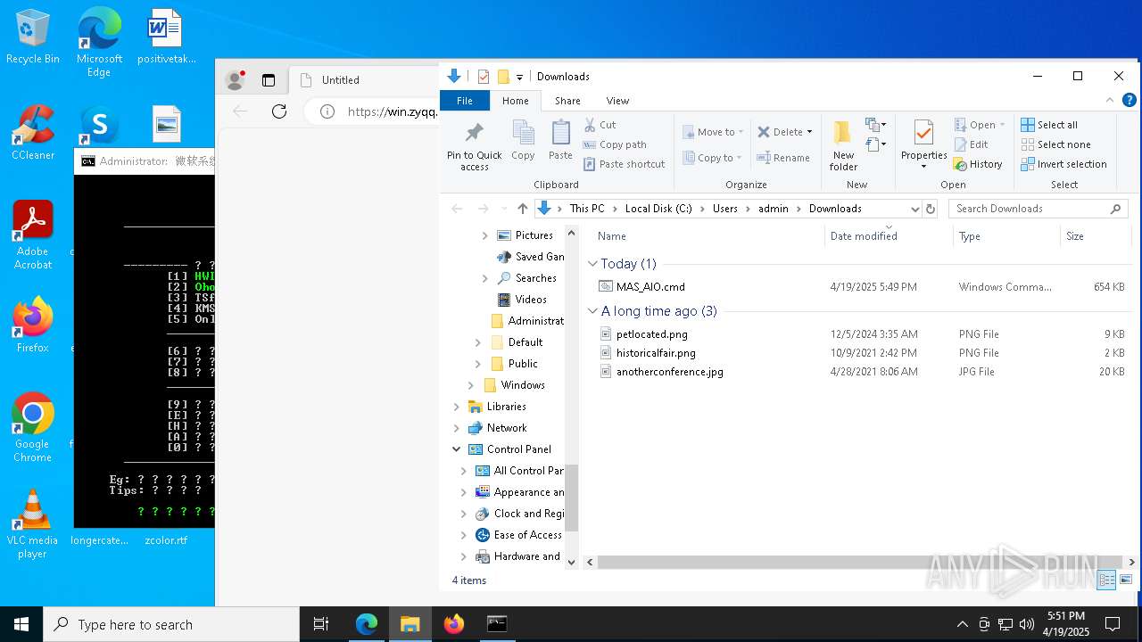This screenshot has width=1142, height=642.
Task: Switch to the Home ribbon tab
Action: click(515, 101)
